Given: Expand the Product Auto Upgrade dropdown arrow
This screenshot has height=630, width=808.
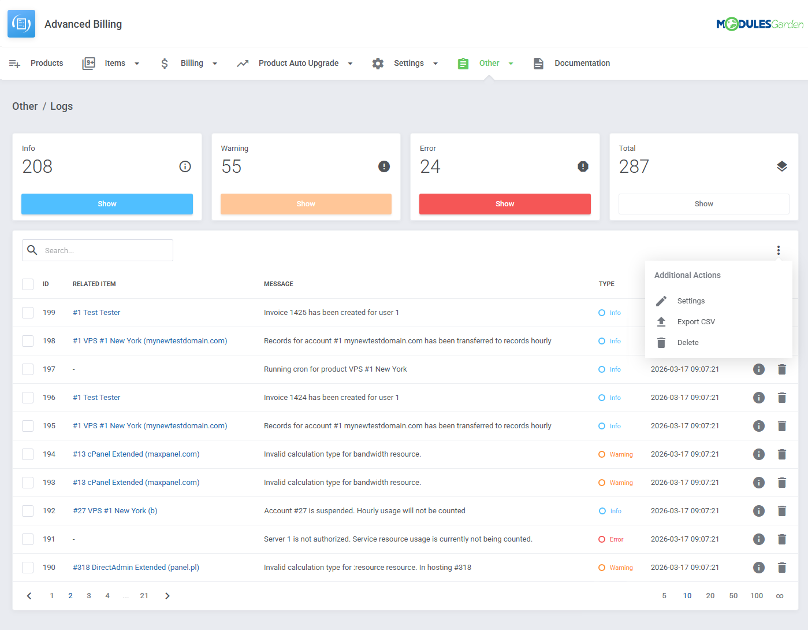Looking at the screenshot, I should point(350,64).
